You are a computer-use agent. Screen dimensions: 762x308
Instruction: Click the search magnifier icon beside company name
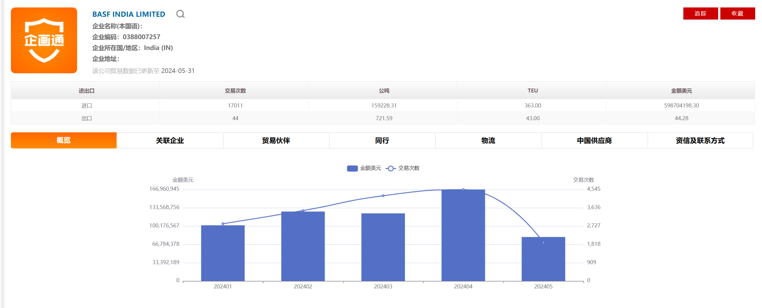(x=180, y=14)
